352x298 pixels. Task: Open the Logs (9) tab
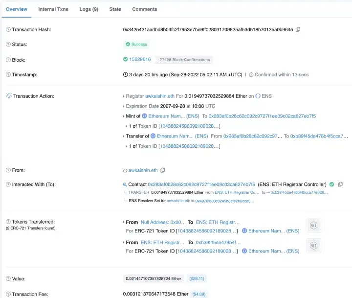pos(88,9)
